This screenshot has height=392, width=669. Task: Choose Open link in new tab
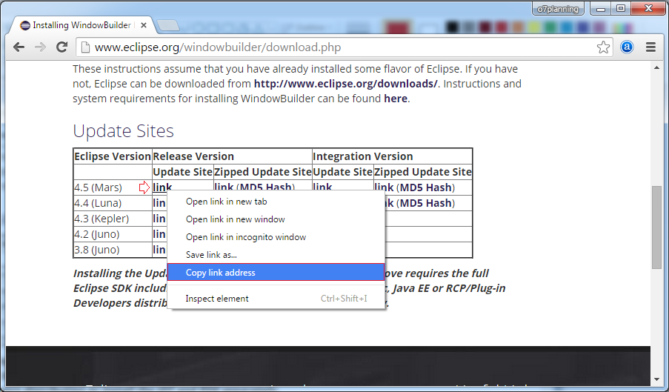coord(276,202)
